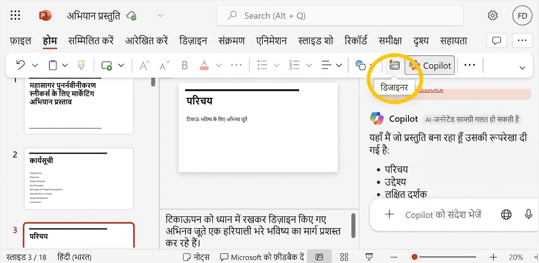Undo the last action

pos(20,65)
